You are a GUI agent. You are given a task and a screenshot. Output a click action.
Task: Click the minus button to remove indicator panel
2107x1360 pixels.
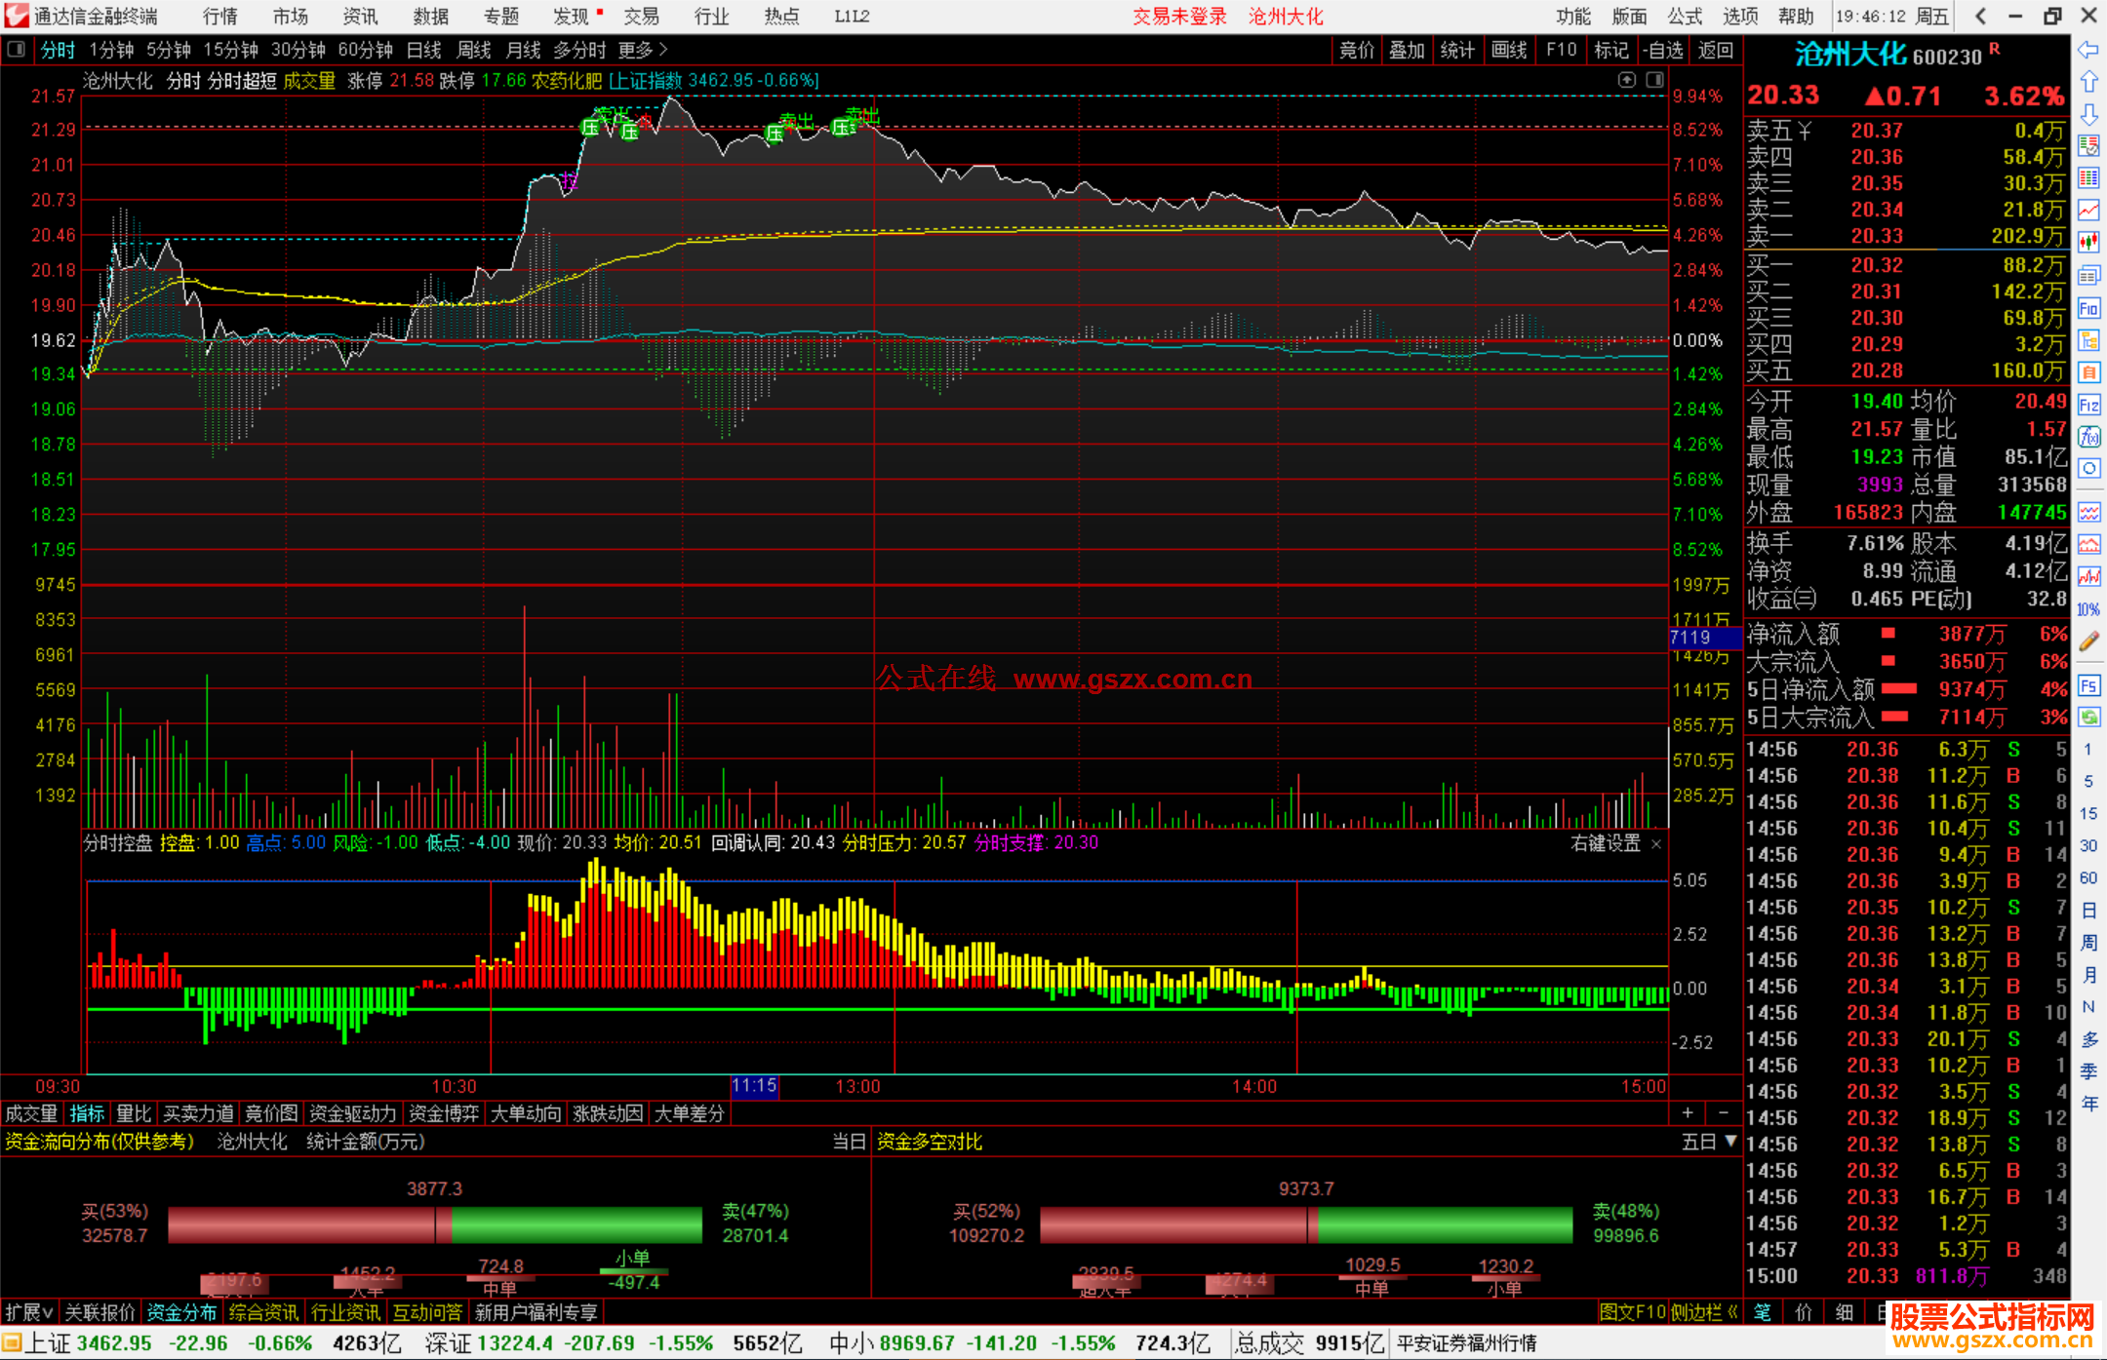click(x=1723, y=1113)
